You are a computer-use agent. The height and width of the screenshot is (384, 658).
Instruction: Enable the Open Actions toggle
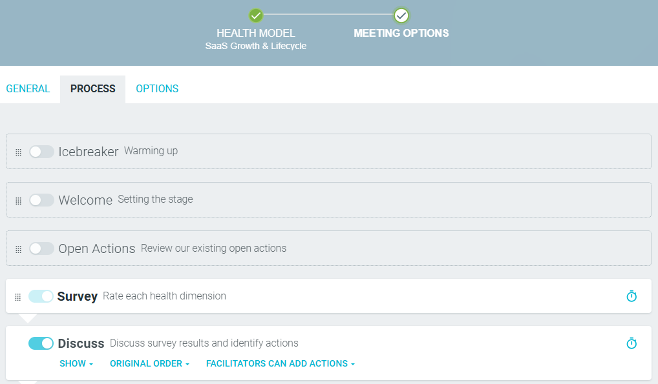[x=41, y=248]
